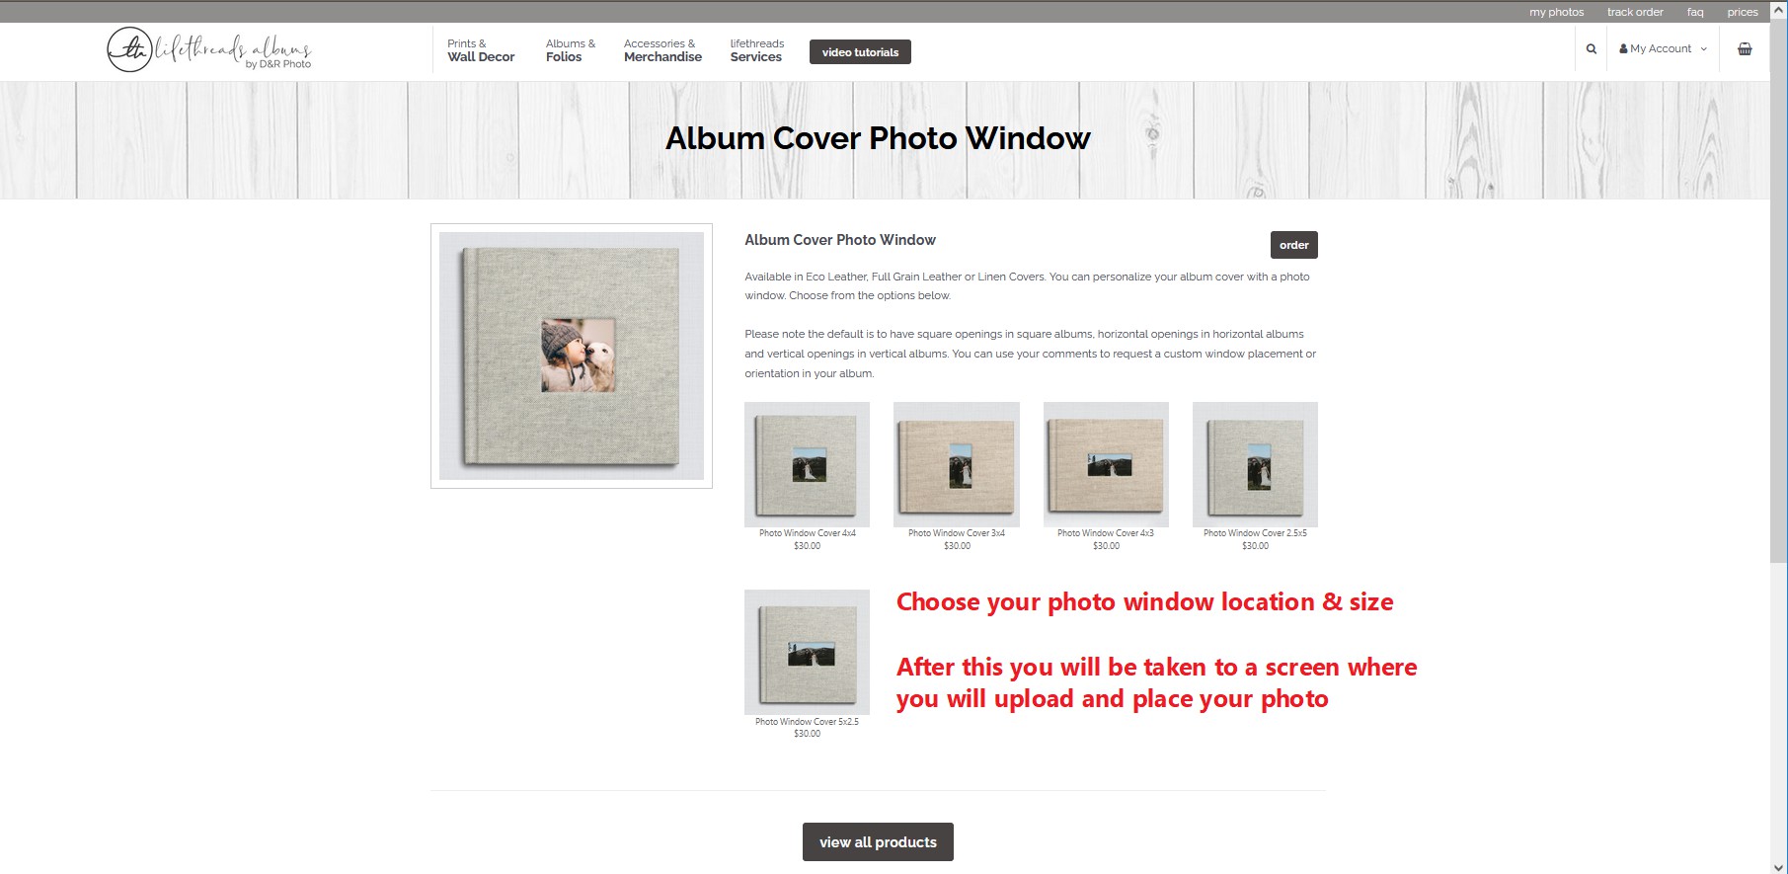Expand the My Account dropdown
Image resolution: width=1788 pixels, height=874 pixels.
1663,48
